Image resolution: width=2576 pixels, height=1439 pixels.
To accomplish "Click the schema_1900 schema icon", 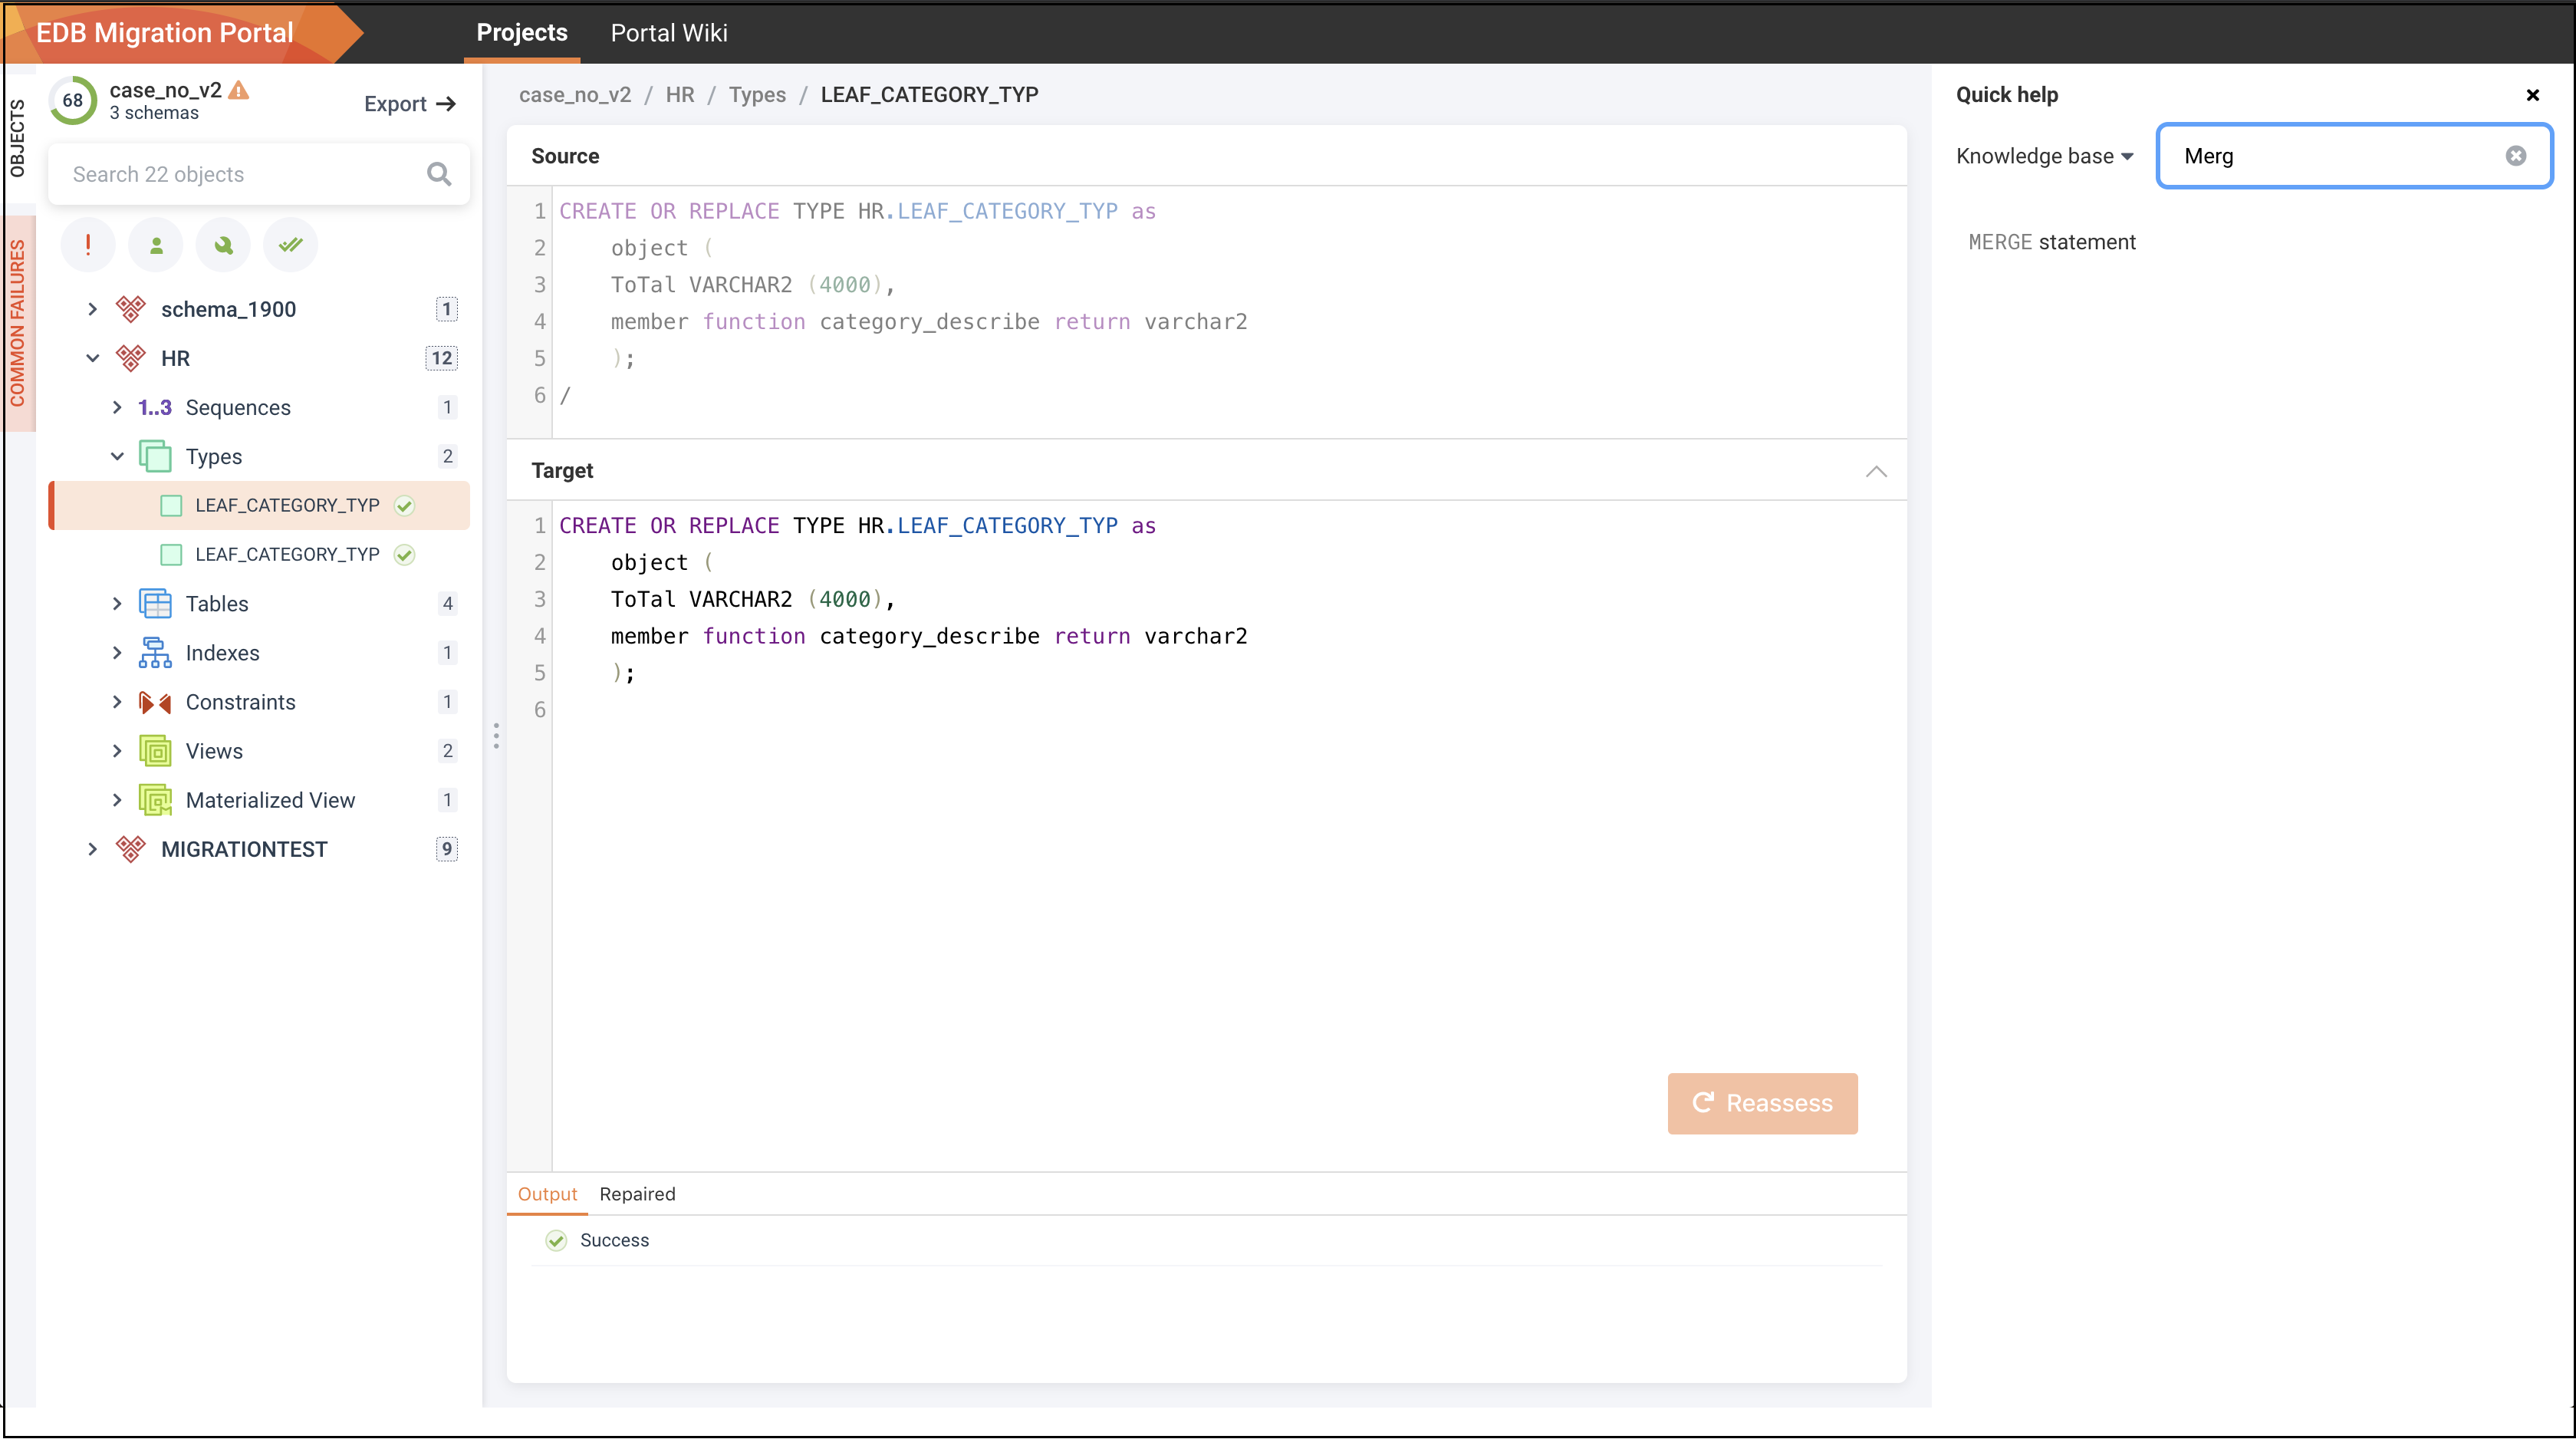I will tap(131, 309).
